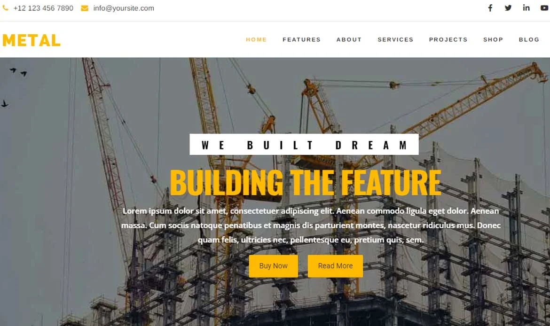Go to the ABOUT page
550x326 pixels.
(x=349, y=39)
